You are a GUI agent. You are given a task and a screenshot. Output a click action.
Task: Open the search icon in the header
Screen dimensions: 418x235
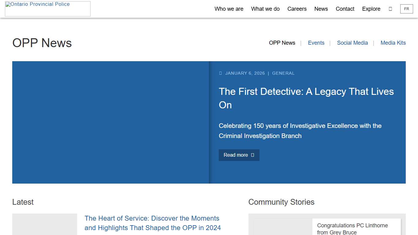pyautogui.click(x=390, y=9)
